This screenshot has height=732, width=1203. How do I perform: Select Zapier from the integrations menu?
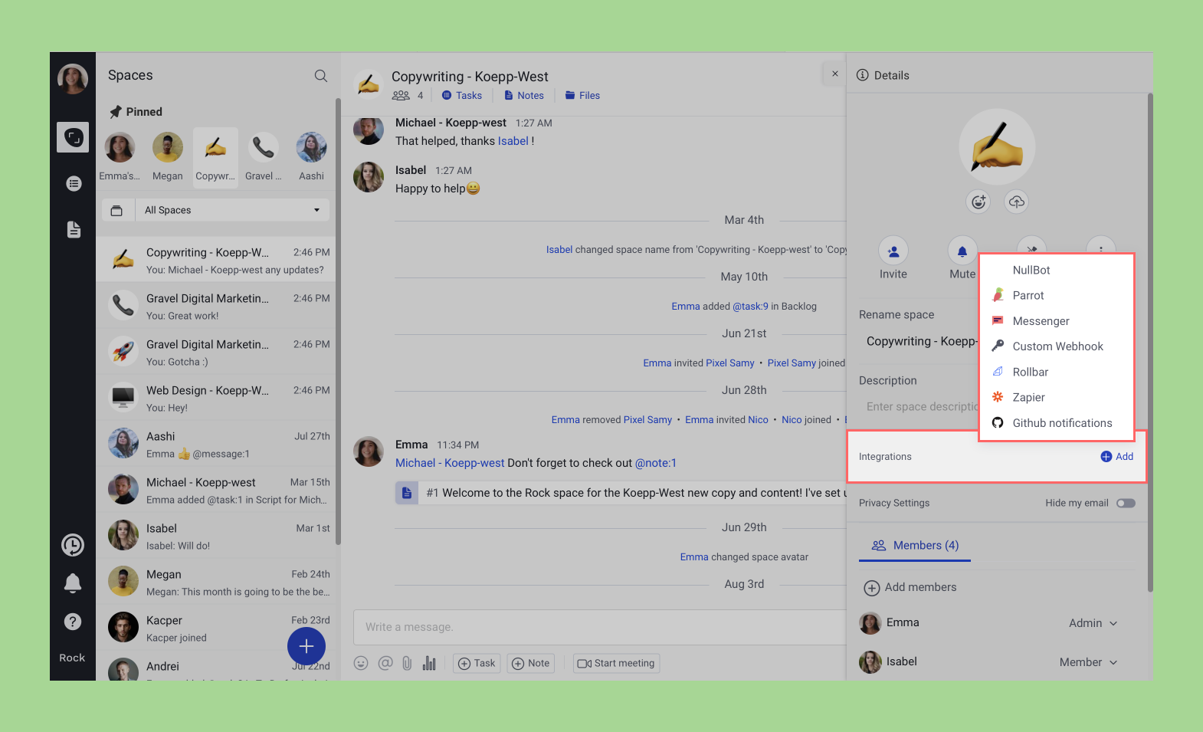pos(1028,398)
